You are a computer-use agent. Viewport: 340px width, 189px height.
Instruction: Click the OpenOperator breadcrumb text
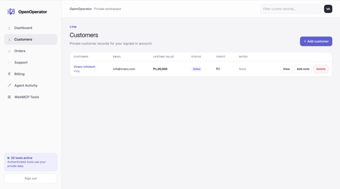(x=81, y=9)
